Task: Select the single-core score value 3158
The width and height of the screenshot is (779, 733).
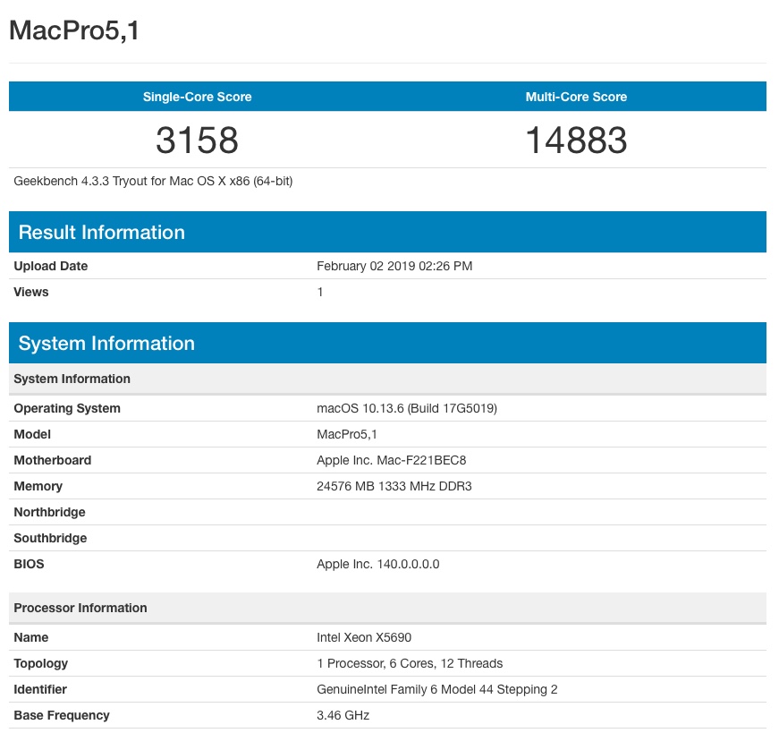Action: [x=198, y=141]
